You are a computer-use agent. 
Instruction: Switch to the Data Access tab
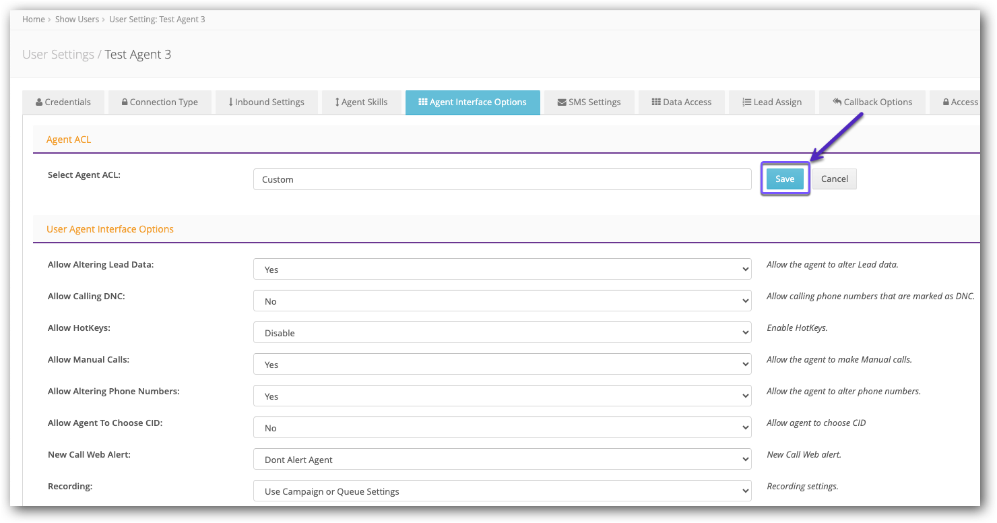point(682,102)
